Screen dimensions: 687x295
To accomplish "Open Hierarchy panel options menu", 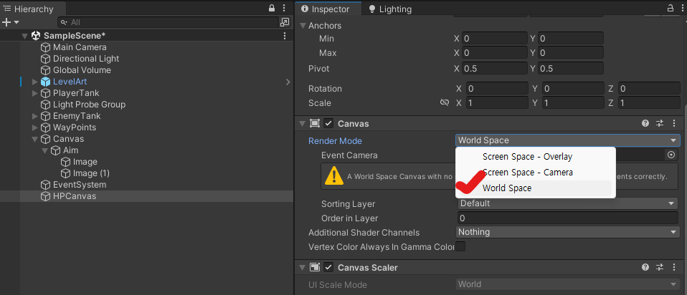I will tap(285, 9).
